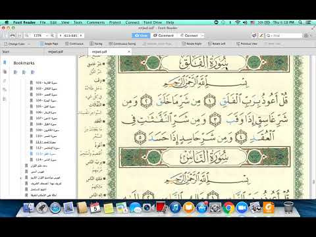Image resolution: width=316 pixels, height=237 pixels.
Task: Click Wi-Fi status icon in menu bar
Action: pyautogui.click(x=238, y=22)
